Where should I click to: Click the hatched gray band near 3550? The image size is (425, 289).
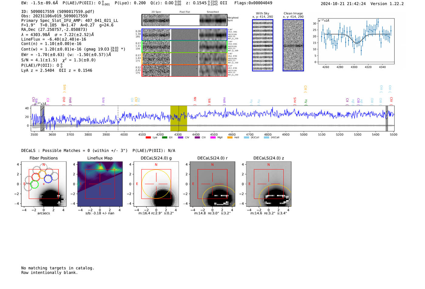point(42,119)
